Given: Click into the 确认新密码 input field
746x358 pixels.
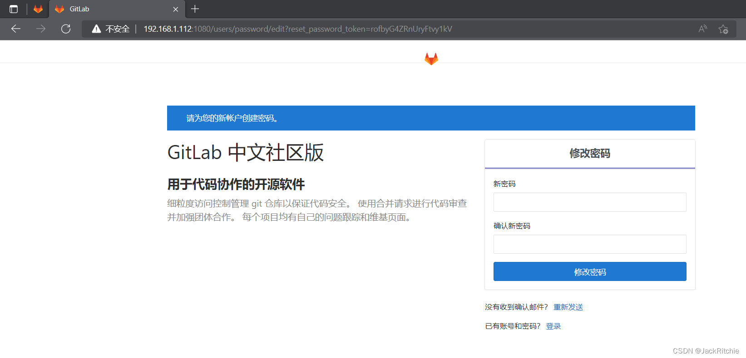Looking at the screenshot, I should [x=590, y=244].
